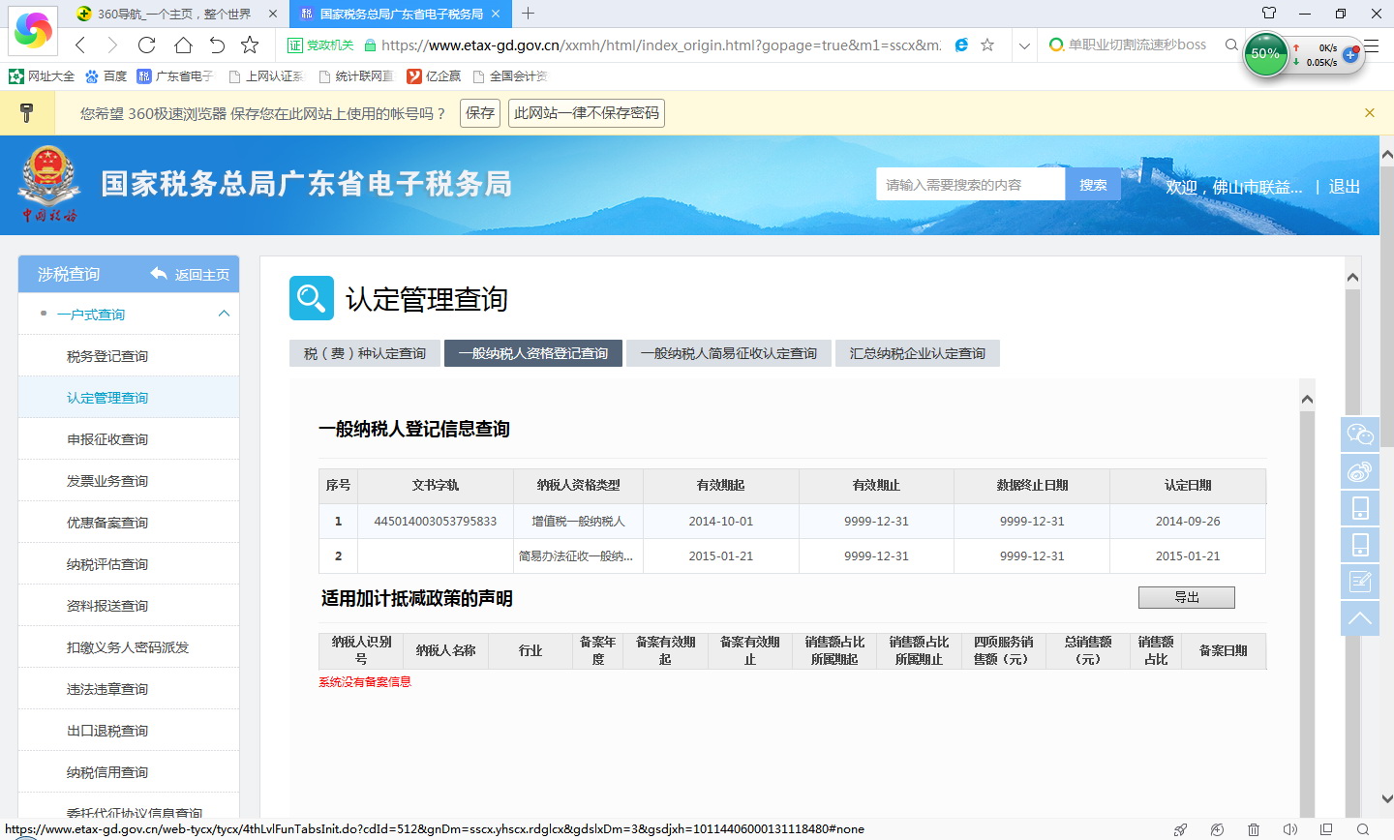
Task: Open 百度 bookmark
Action: (x=106, y=75)
